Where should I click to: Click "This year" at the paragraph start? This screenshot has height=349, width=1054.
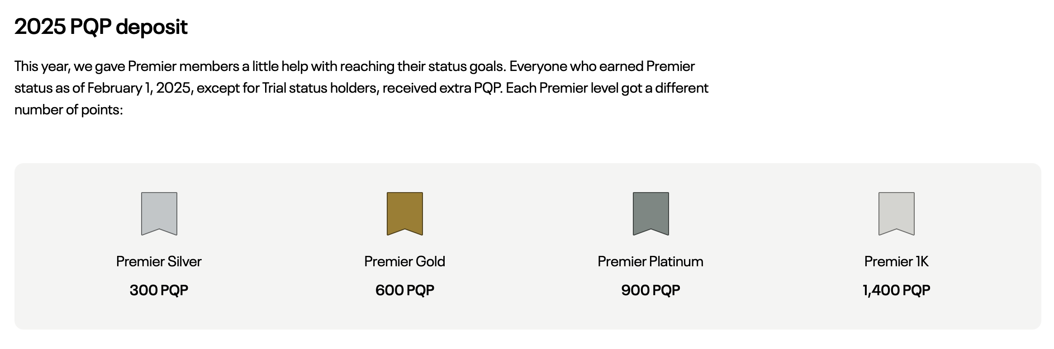[42, 66]
